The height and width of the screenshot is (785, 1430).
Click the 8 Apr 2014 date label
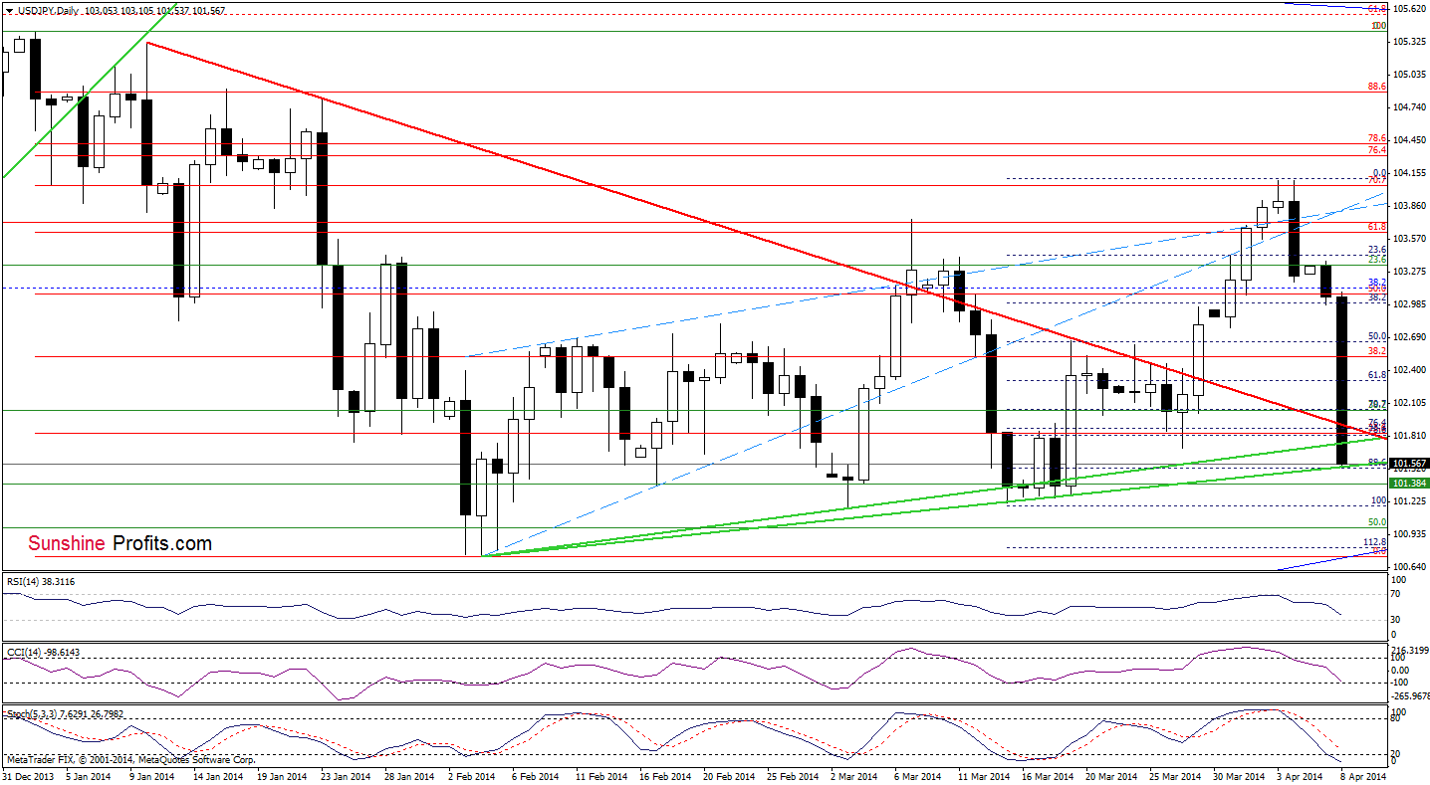pyautogui.click(x=1365, y=776)
